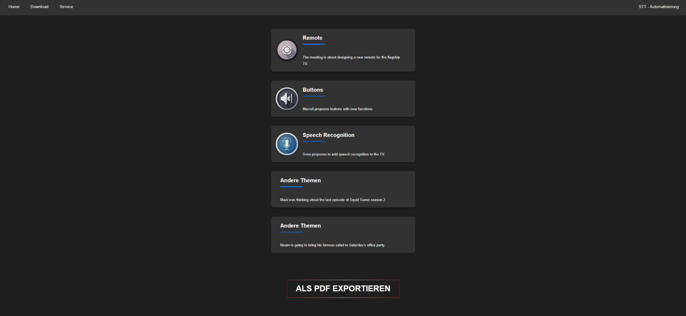Viewport: 686px width, 316px height.
Task: Navigate to Home in the top menu
Action: point(14,6)
